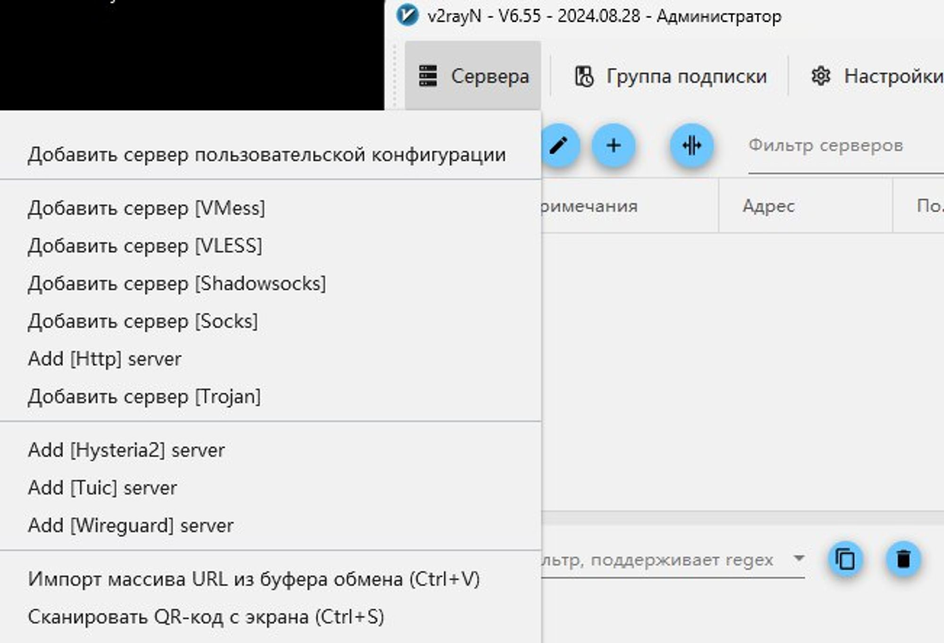Click the blue pencil edit button
The height and width of the screenshot is (643, 944).
pos(559,145)
